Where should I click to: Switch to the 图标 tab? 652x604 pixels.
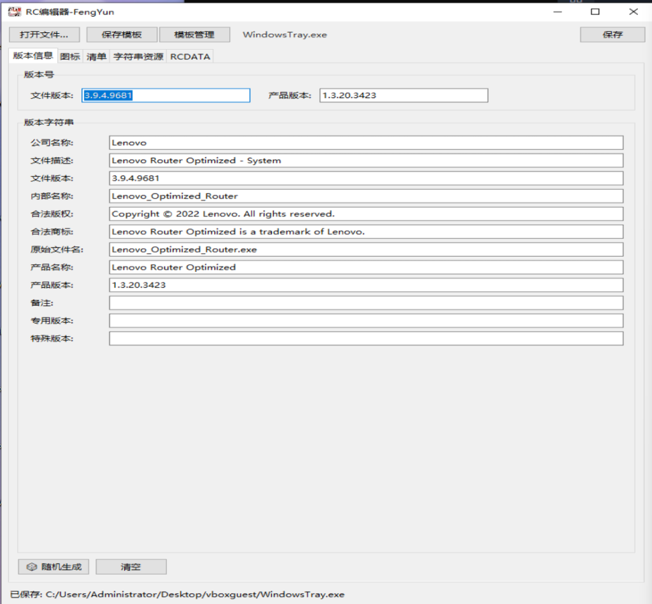pyautogui.click(x=70, y=57)
